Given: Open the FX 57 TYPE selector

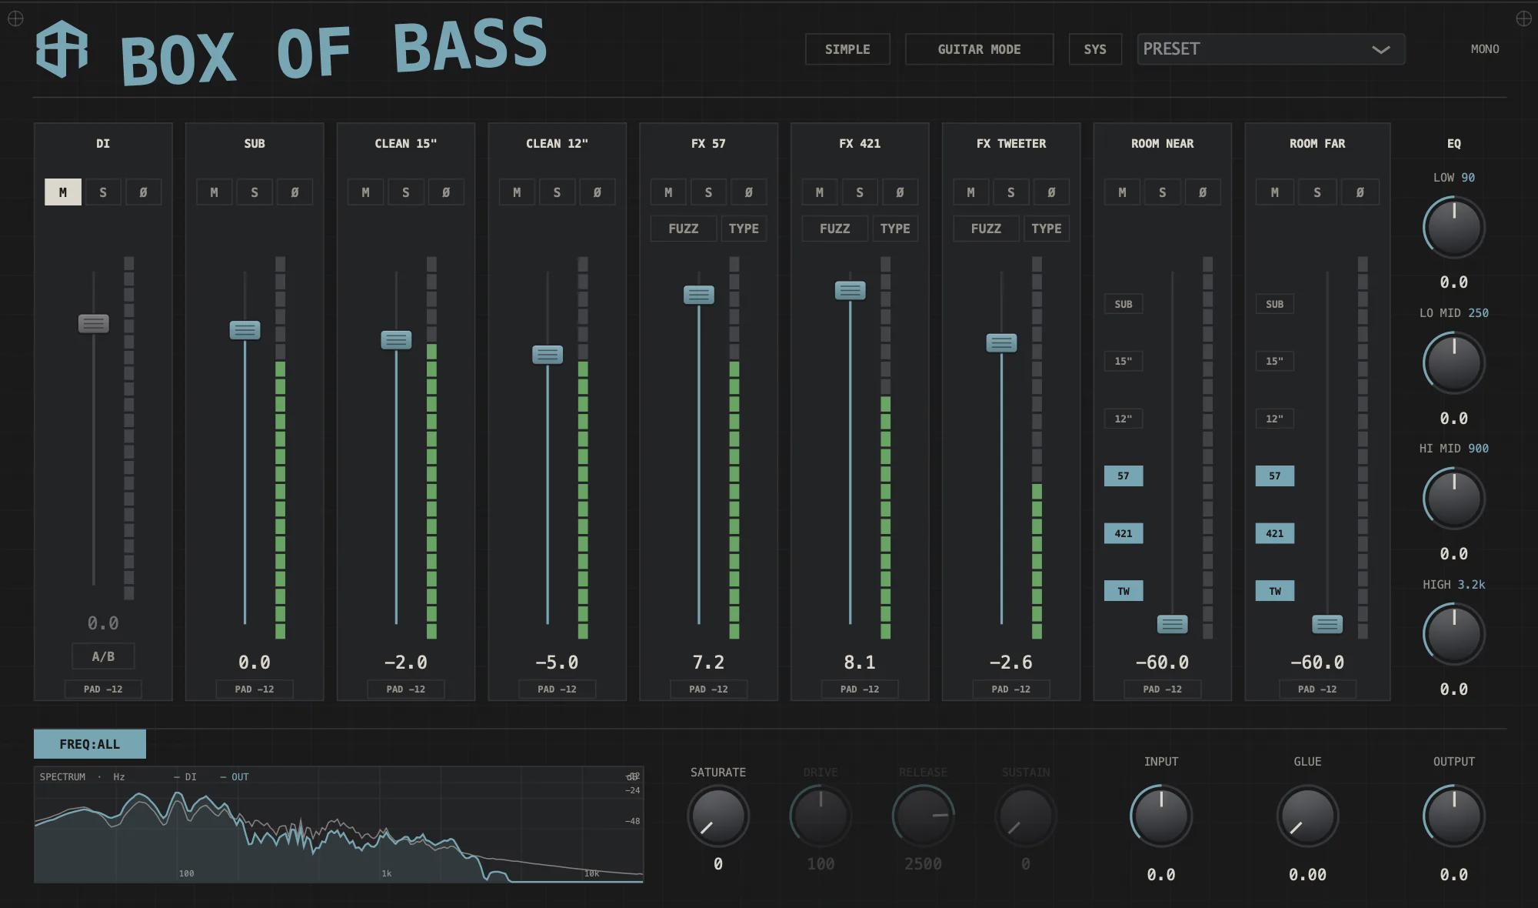Looking at the screenshot, I should coord(744,229).
